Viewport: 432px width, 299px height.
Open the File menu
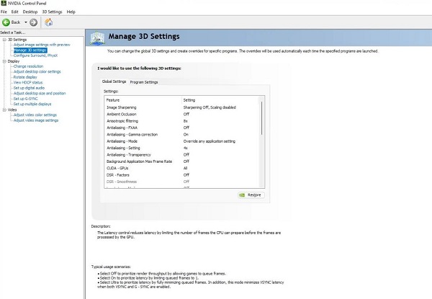[x=4, y=12]
